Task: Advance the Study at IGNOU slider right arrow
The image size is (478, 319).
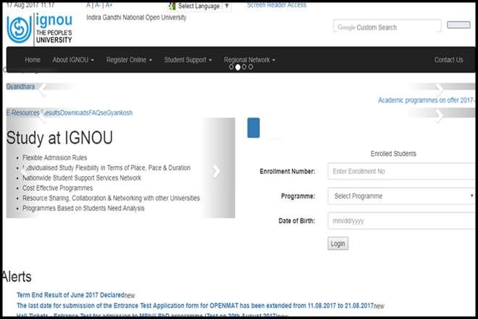Action: pos(216,172)
